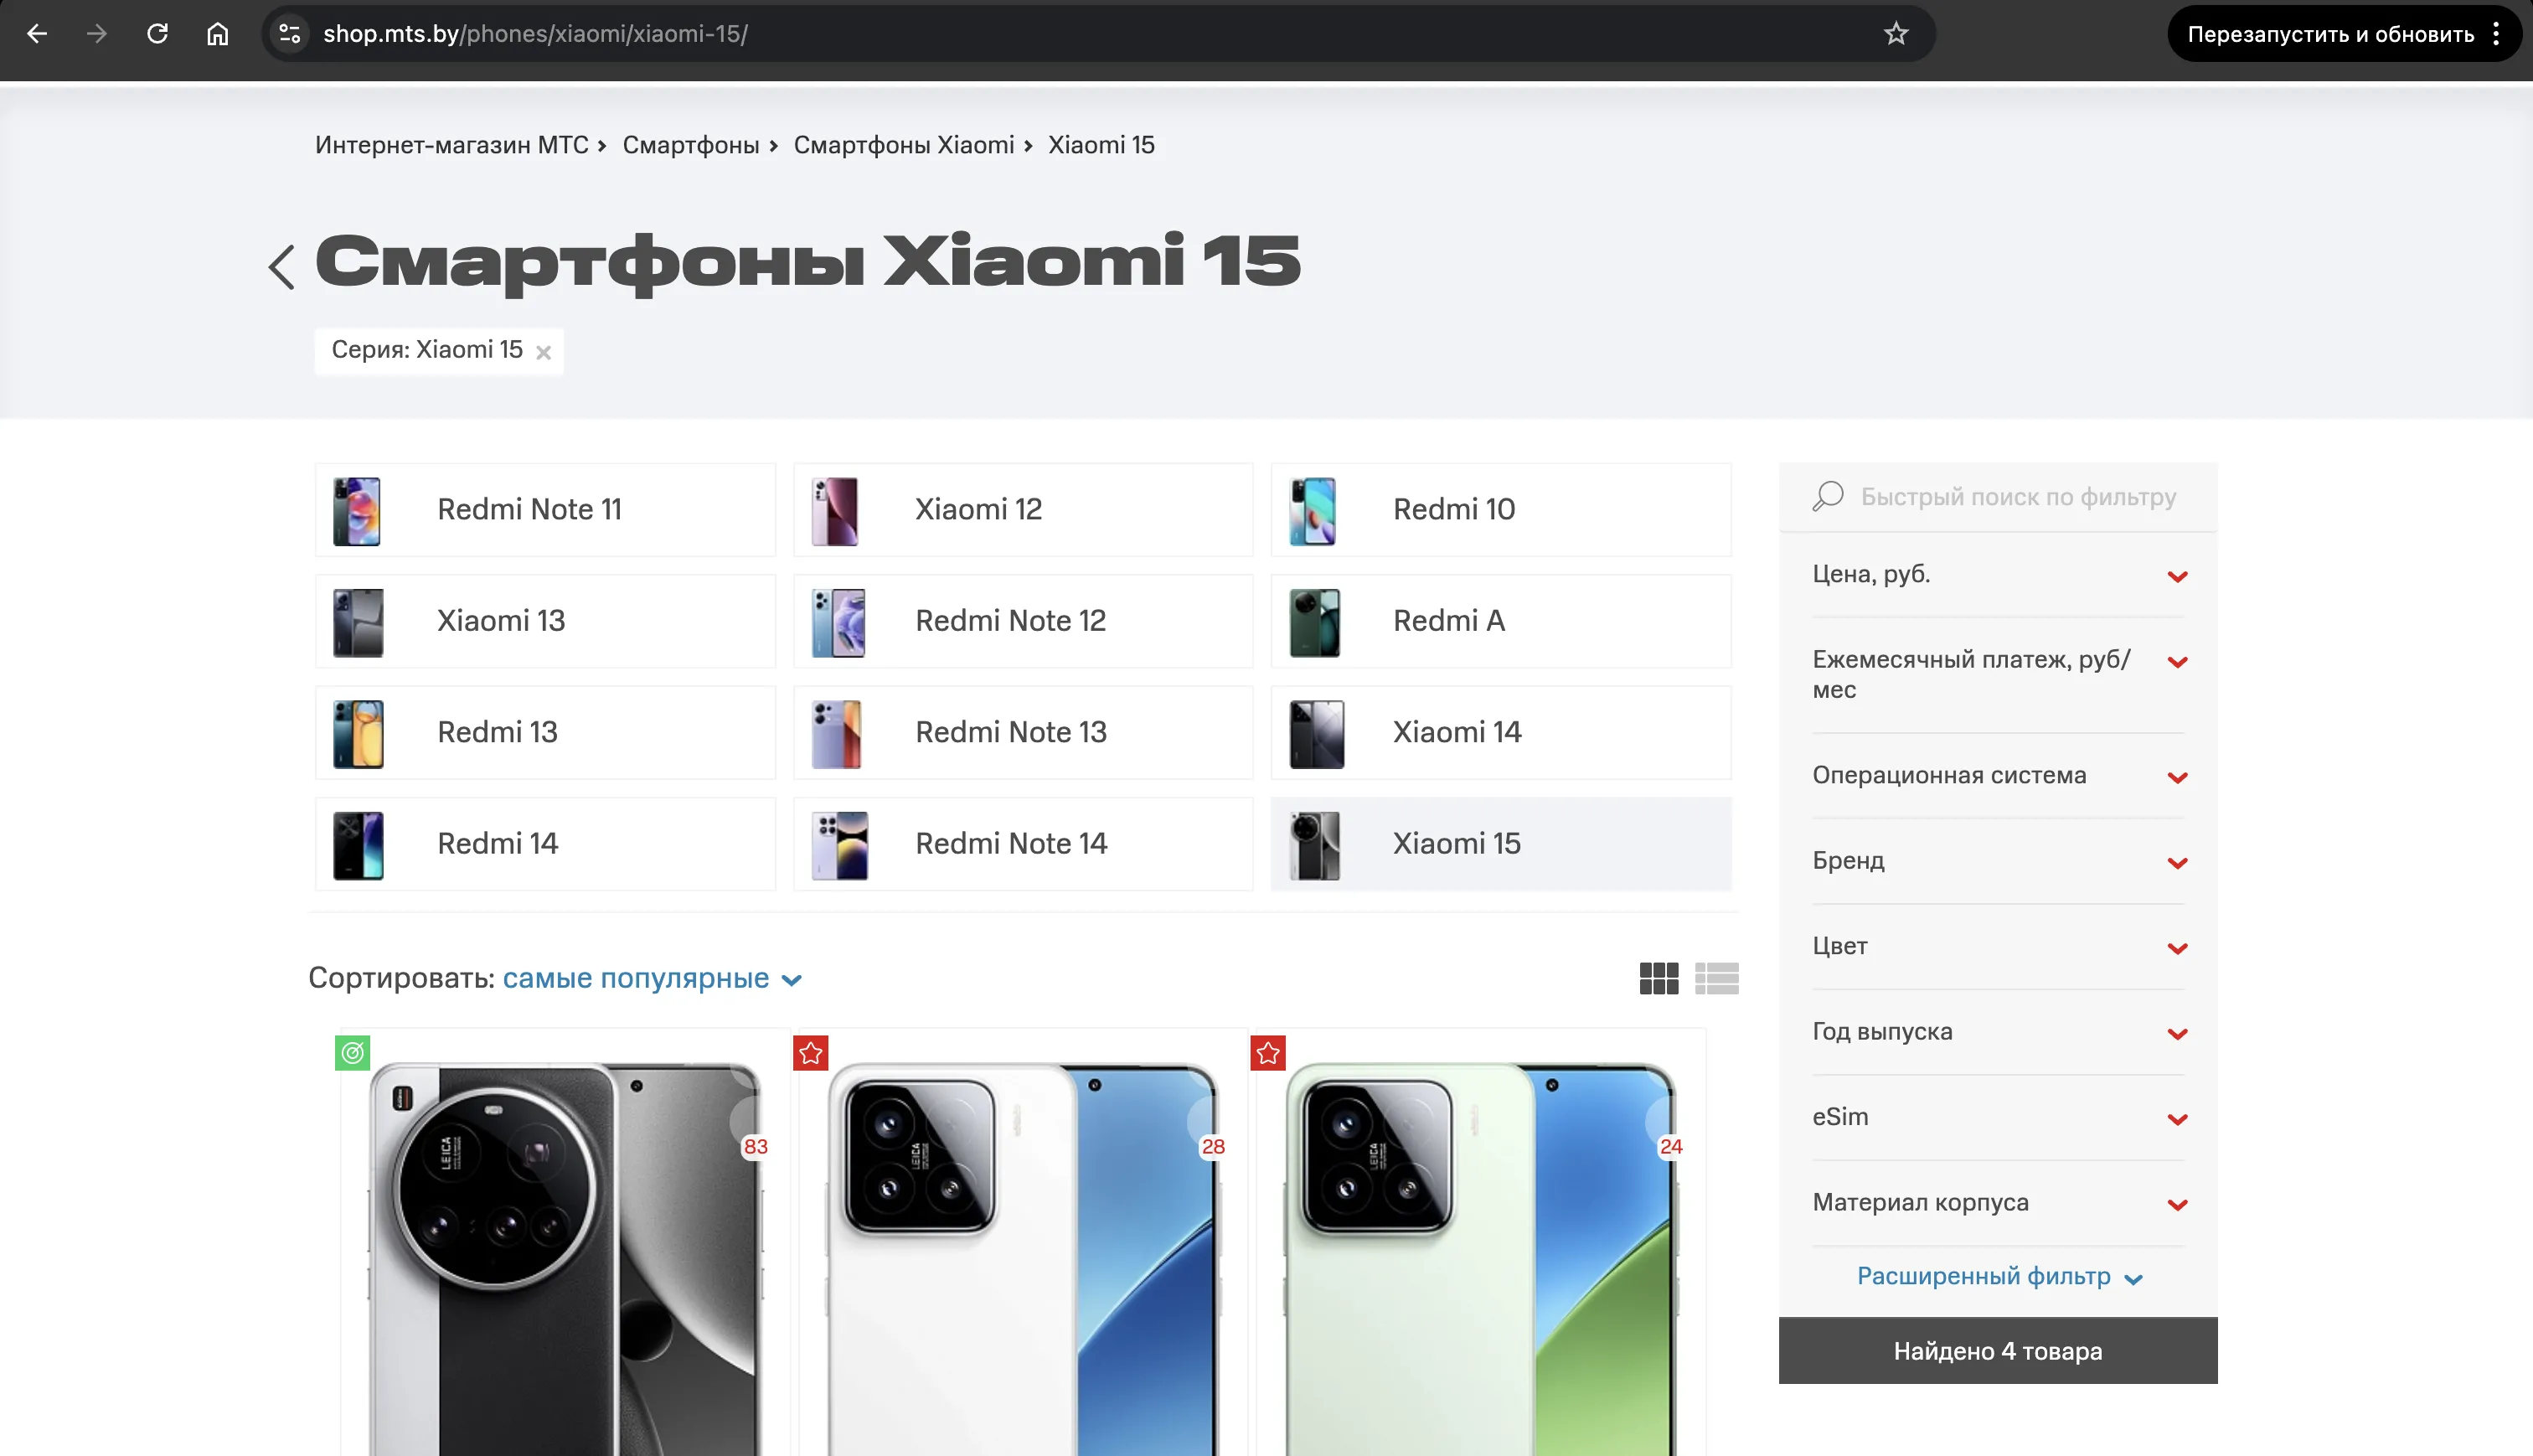Expand the 'Цвет' filter
This screenshot has width=2533, height=1456.
[x=1999, y=947]
